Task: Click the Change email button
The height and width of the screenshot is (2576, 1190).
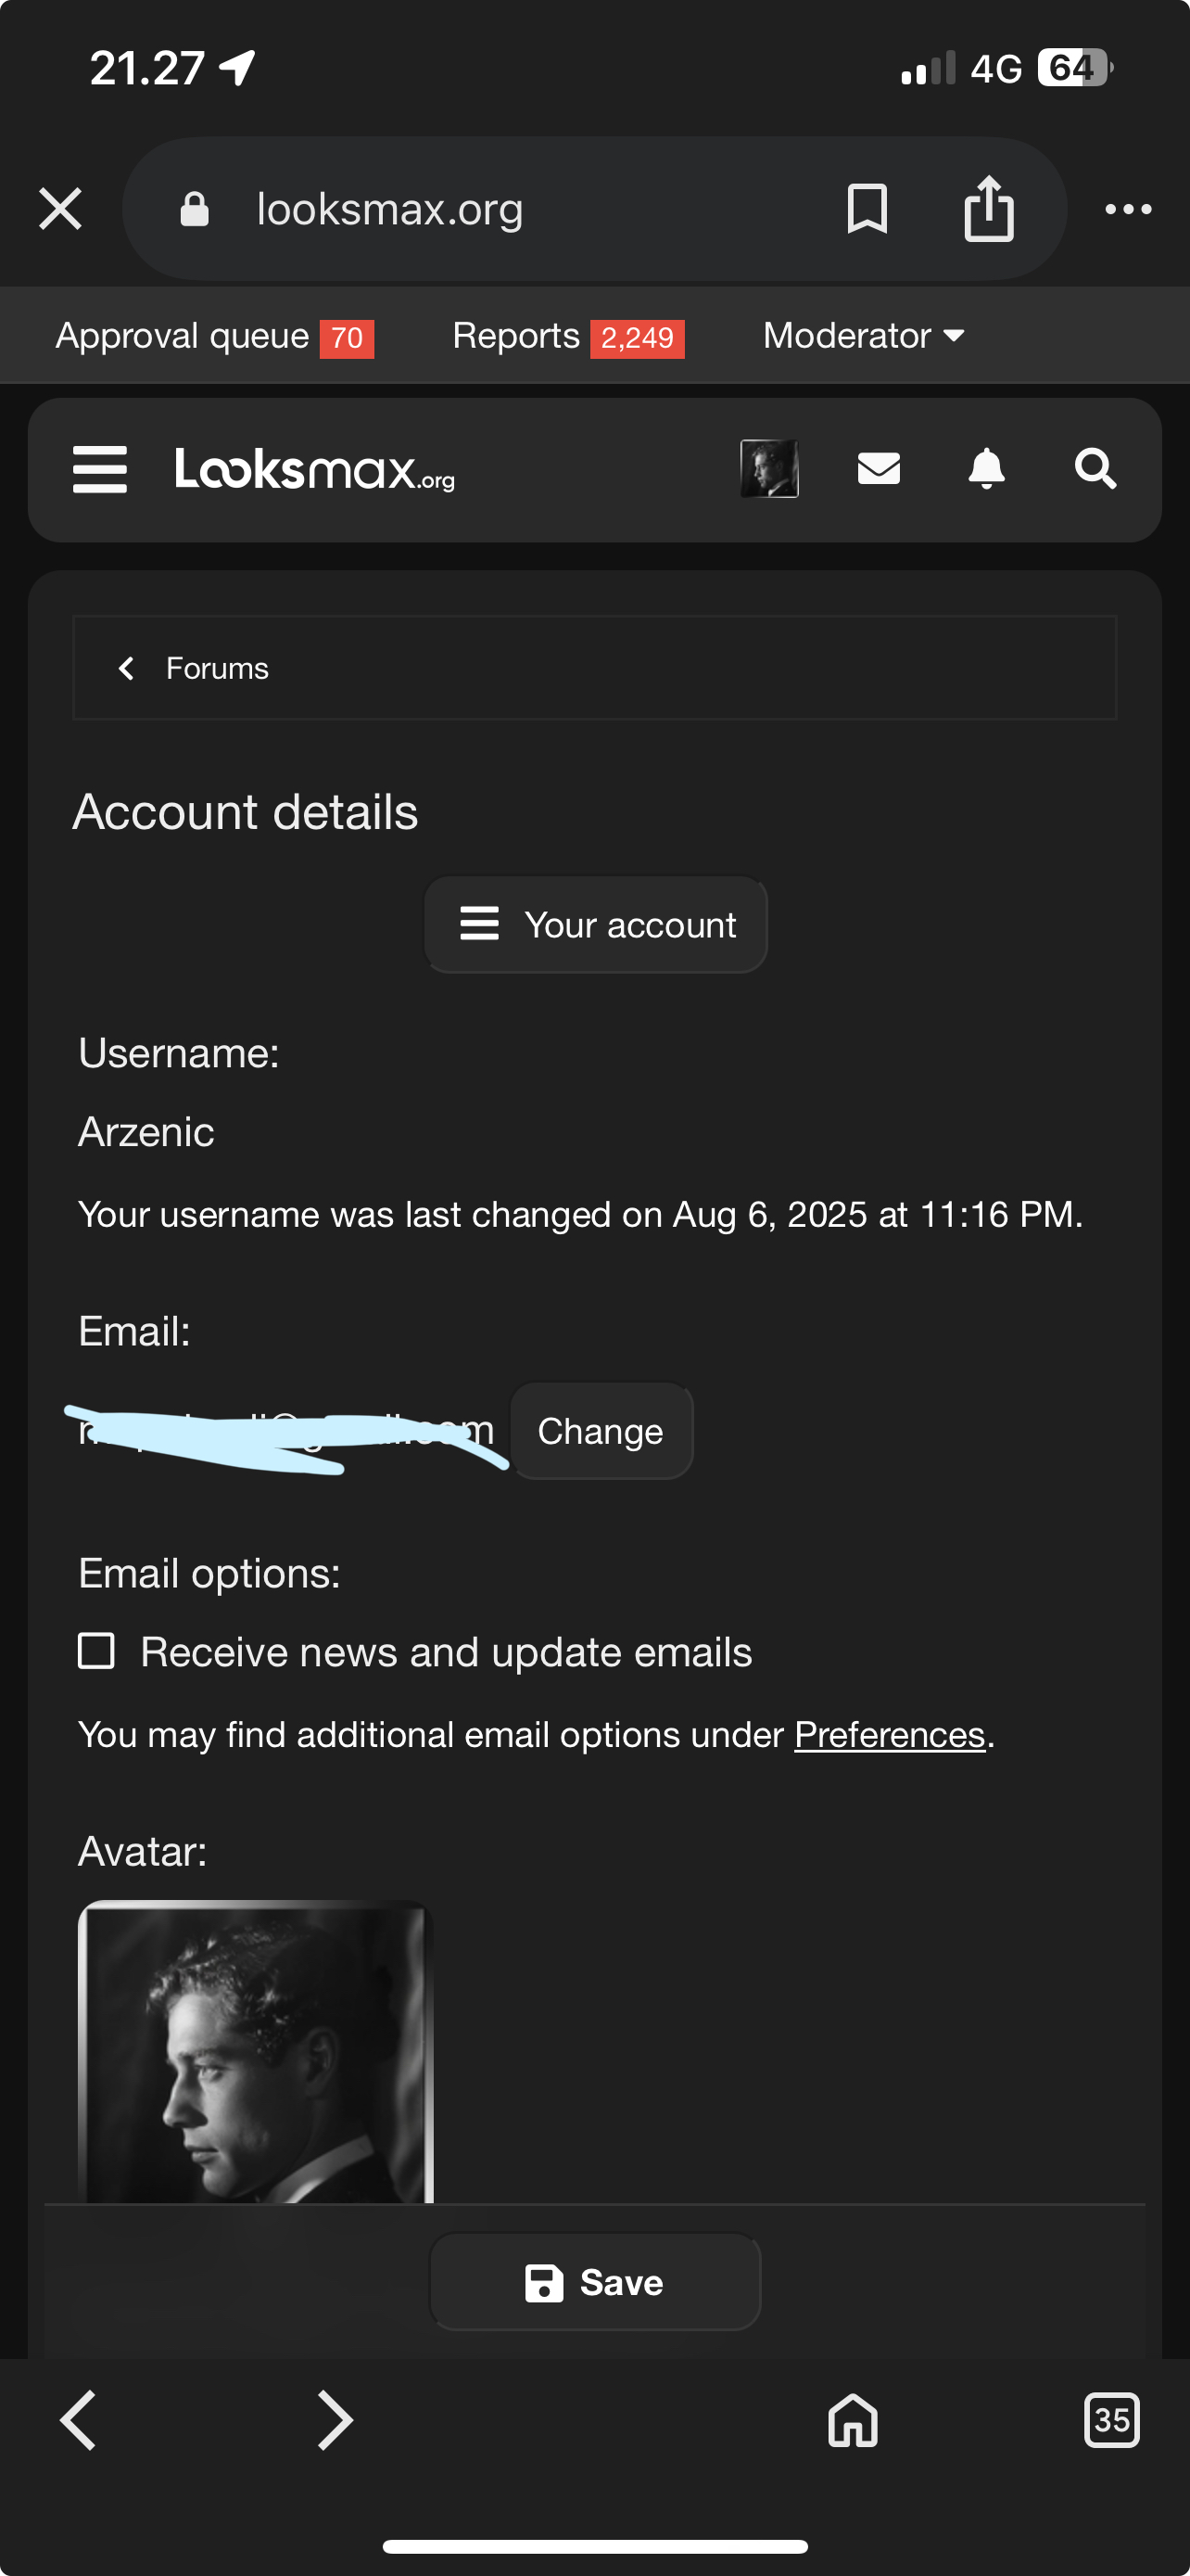Action: coord(601,1431)
